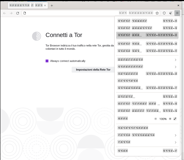Screen dimensions: 184x160
Task: Click the sparkling broom New Identity icon
Action: 171,13
